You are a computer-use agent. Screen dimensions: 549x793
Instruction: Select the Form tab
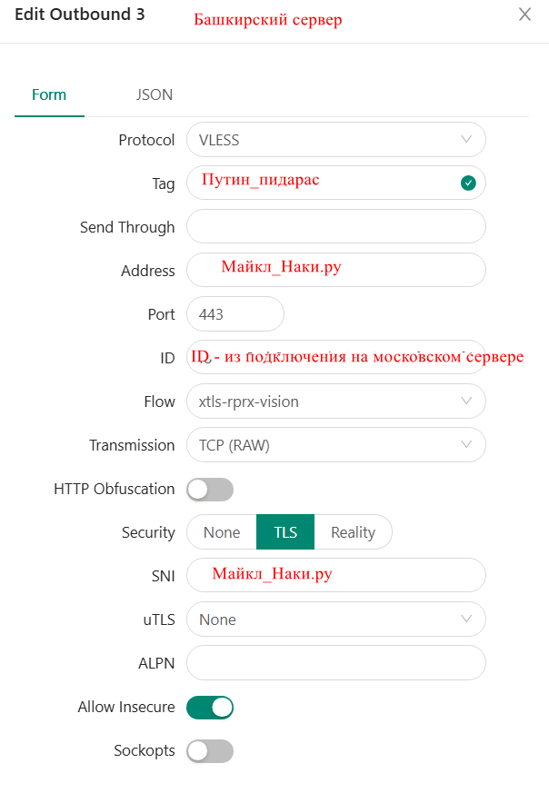(49, 94)
